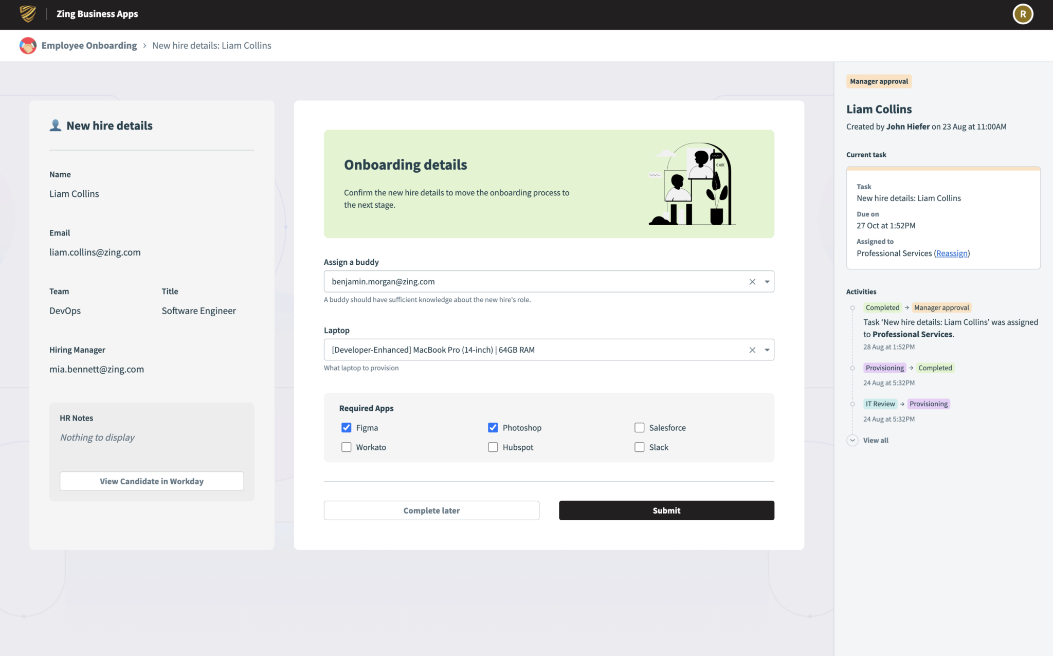Click the Zing shield logo icon
This screenshot has width=1053, height=656.
(28, 14)
